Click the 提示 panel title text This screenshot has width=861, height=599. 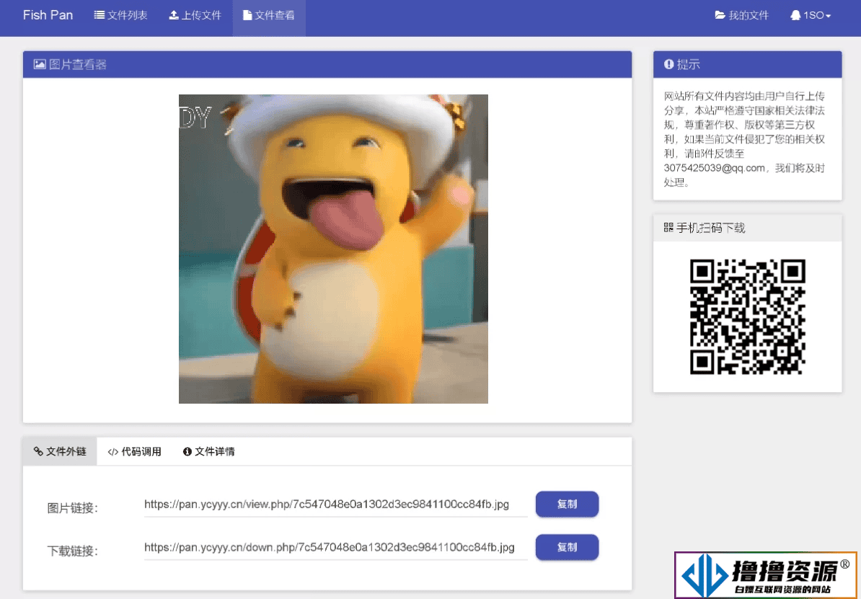[689, 64]
